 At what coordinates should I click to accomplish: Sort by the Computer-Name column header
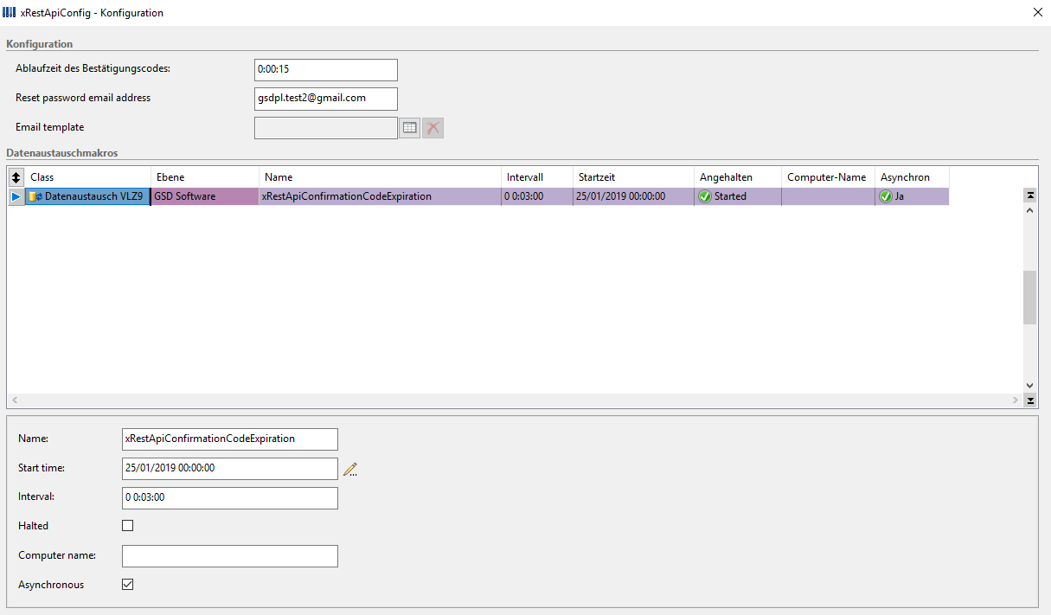coord(828,177)
